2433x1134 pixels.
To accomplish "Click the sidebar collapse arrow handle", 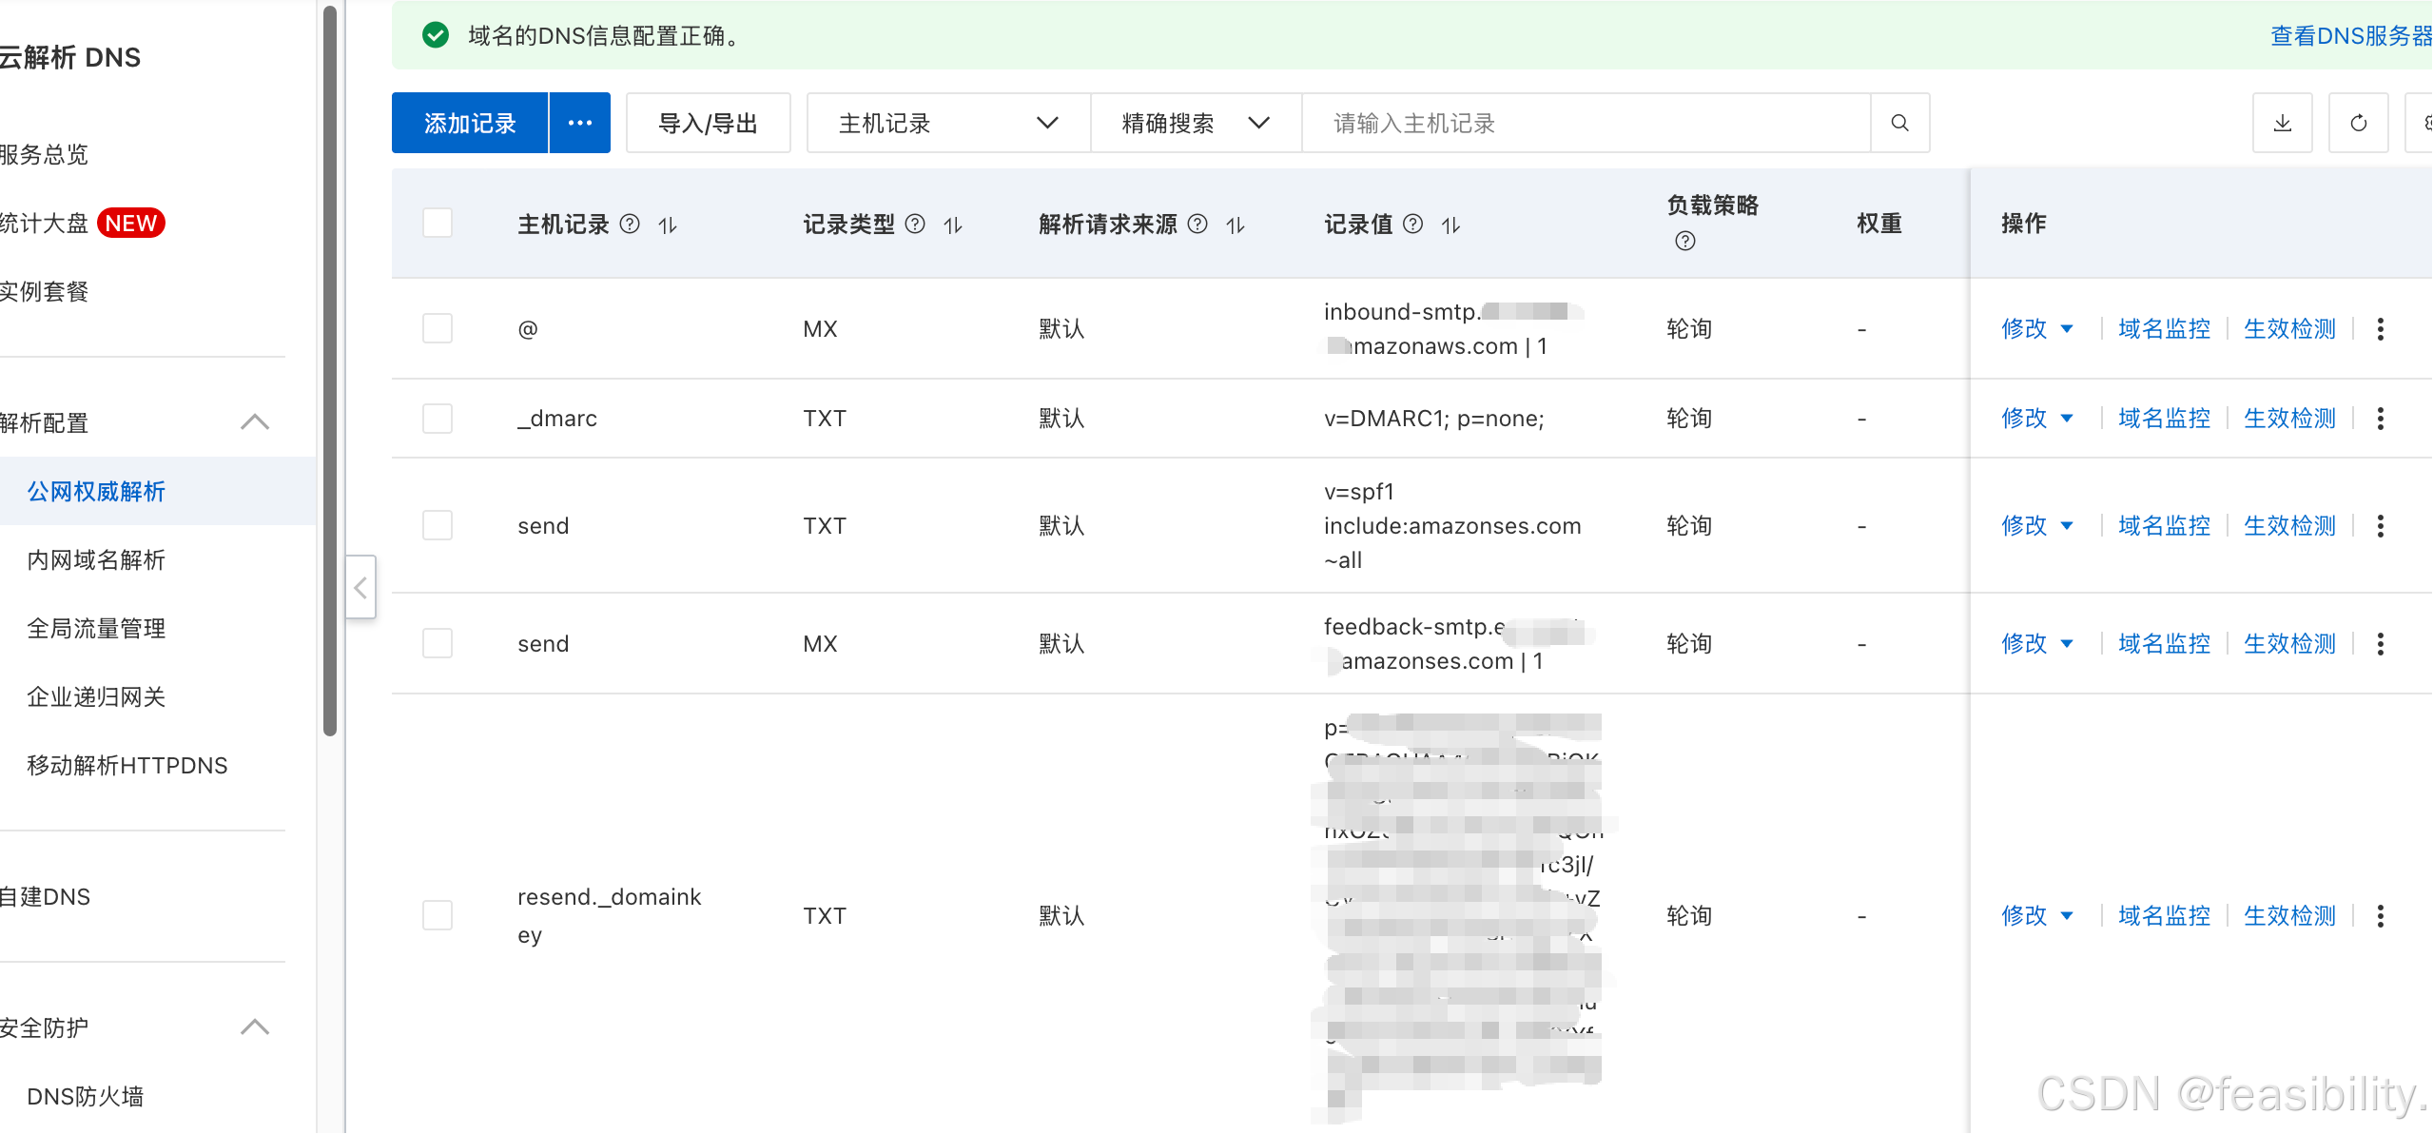I will click(360, 588).
